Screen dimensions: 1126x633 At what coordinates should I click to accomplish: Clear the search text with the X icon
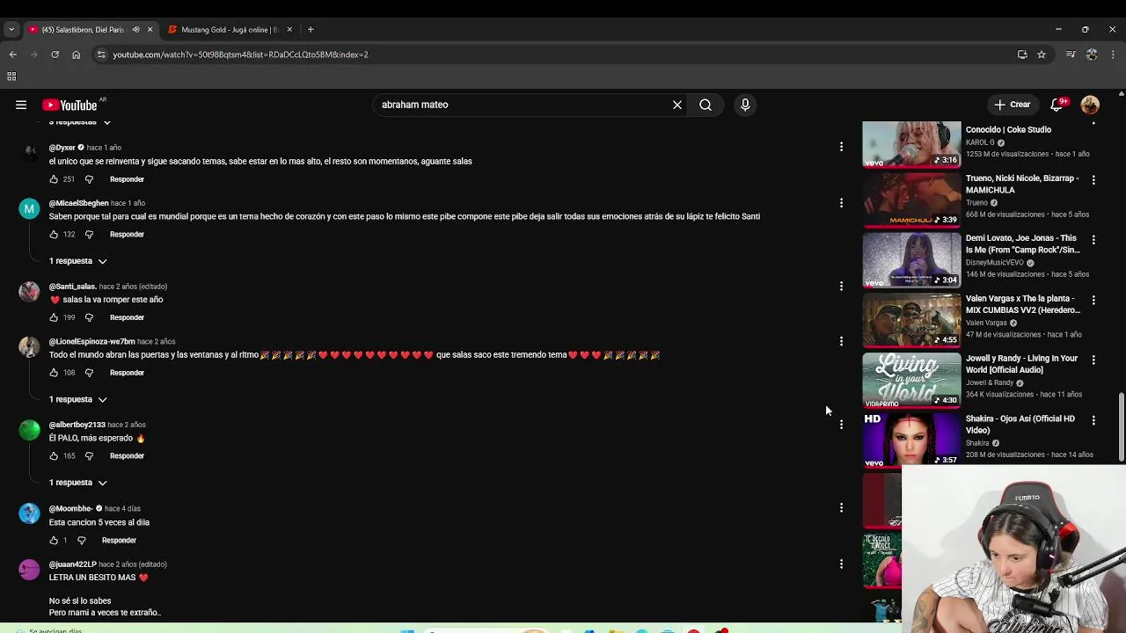click(677, 105)
